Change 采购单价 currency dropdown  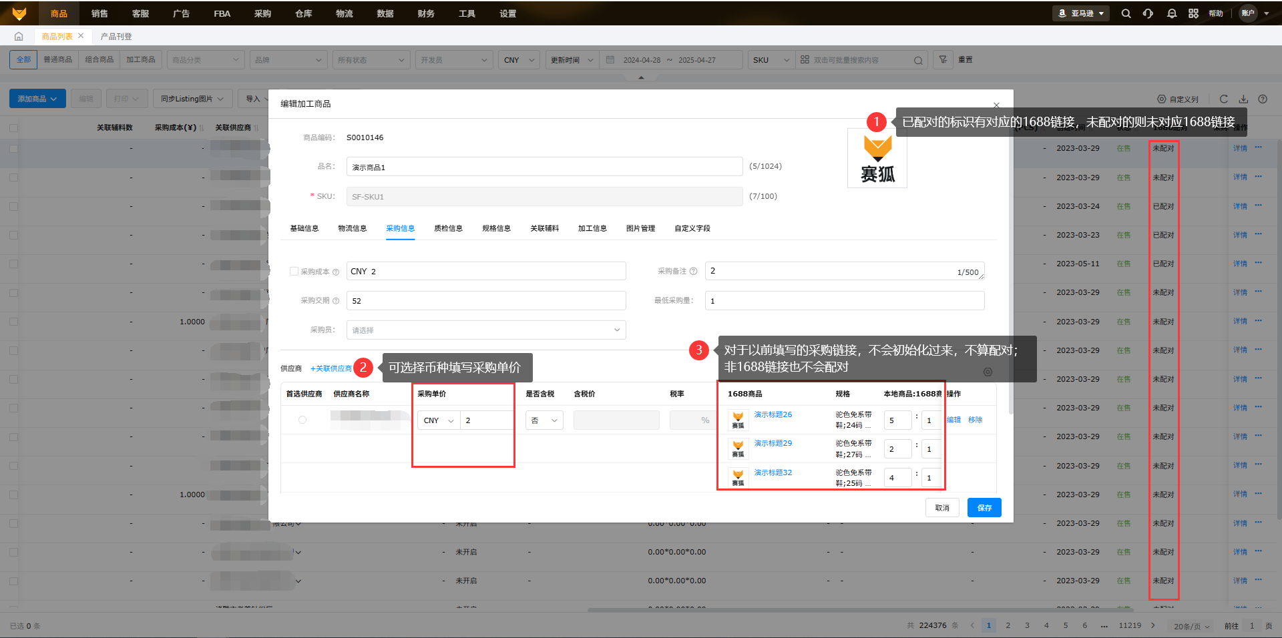[439, 420]
